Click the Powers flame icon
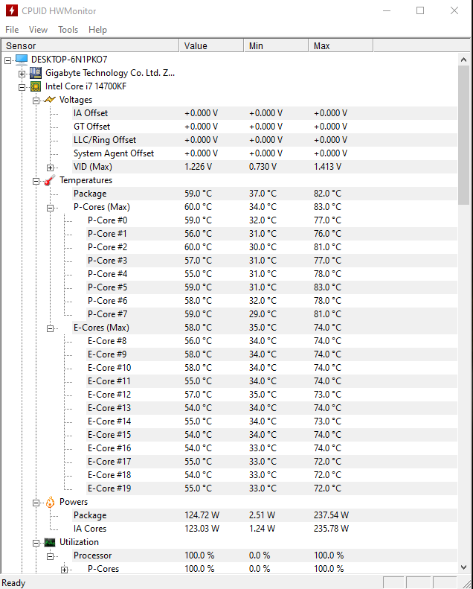Screen dimensions: 473x589 click(50, 502)
